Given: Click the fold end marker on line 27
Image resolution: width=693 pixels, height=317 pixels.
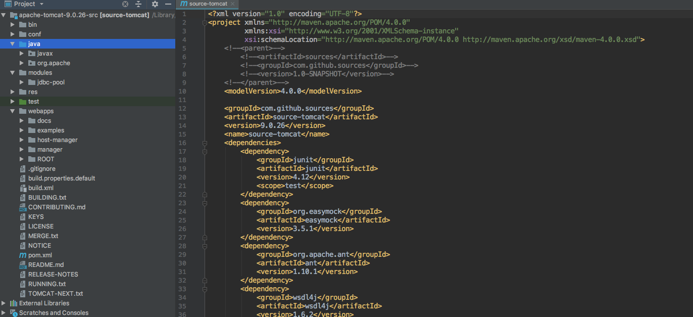Looking at the screenshot, I should coord(204,238).
